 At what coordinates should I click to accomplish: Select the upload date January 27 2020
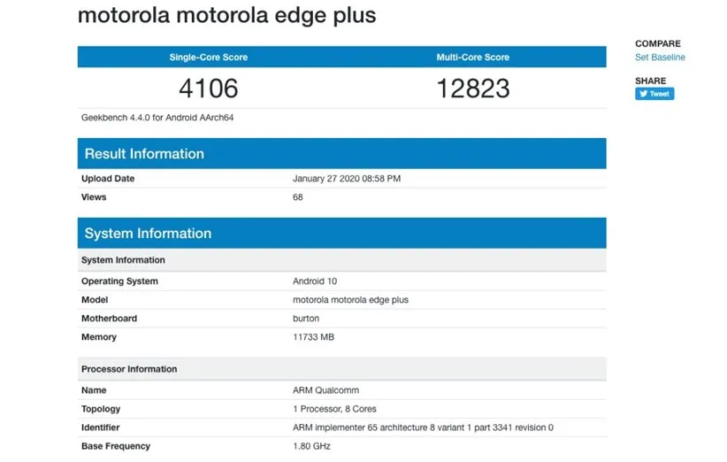point(346,179)
